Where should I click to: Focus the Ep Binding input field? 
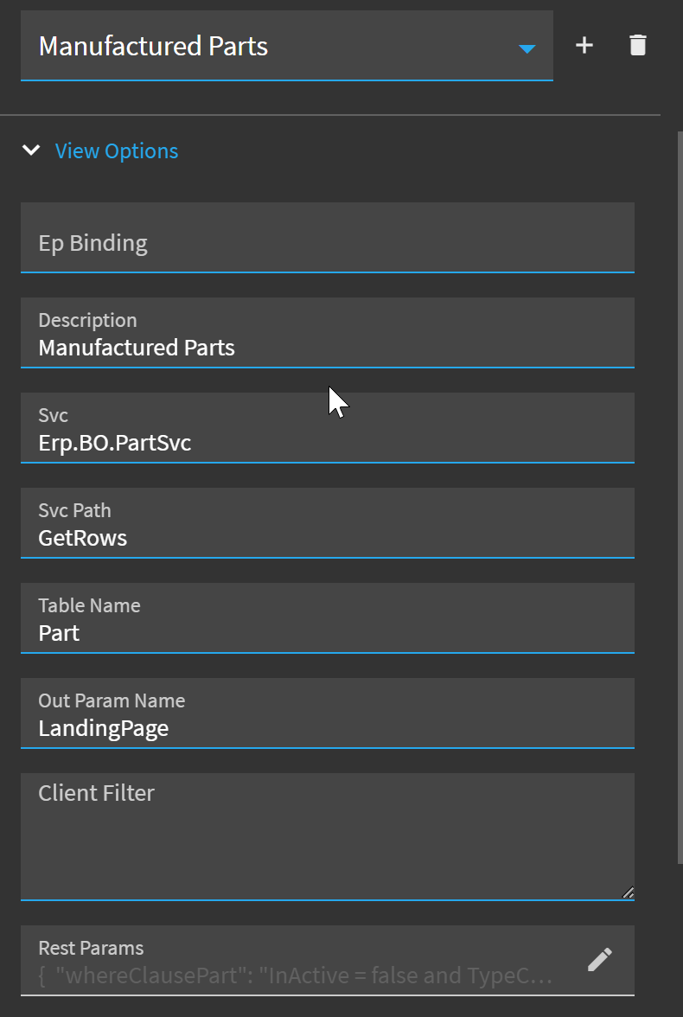pyautogui.click(x=328, y=237)
